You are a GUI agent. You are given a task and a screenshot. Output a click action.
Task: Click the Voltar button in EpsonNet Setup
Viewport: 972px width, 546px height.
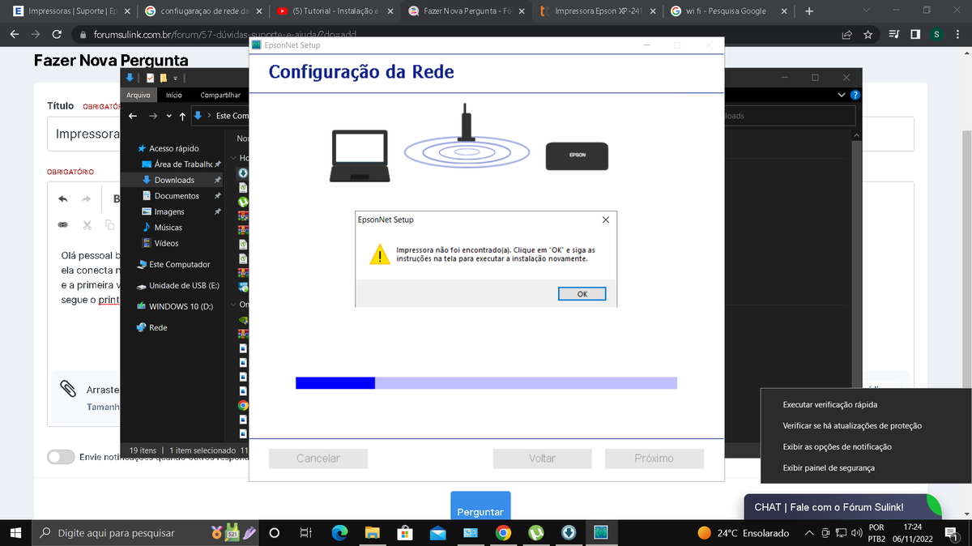(x=542, y=459)
